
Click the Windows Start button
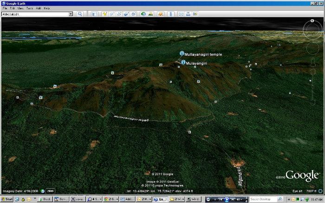[7, 199]
